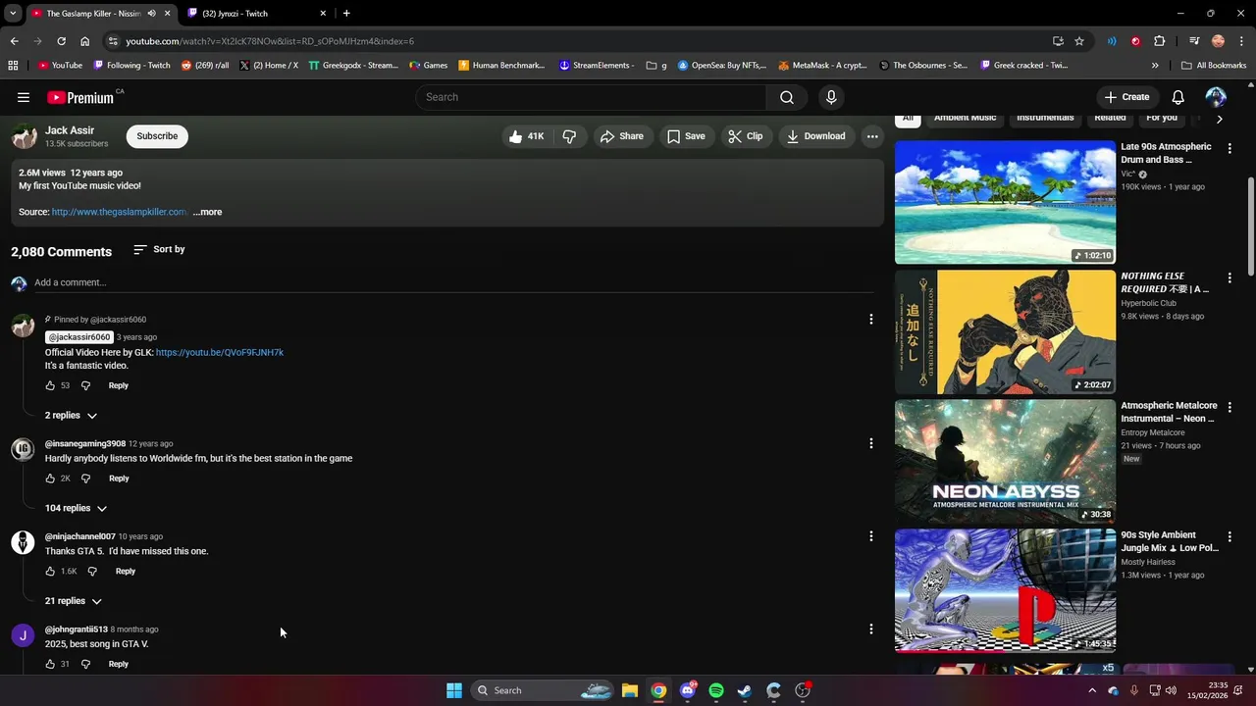This screenshot has width=1256, height=706.
Task: Click the Share button
Action: click(x=622, y=136)
